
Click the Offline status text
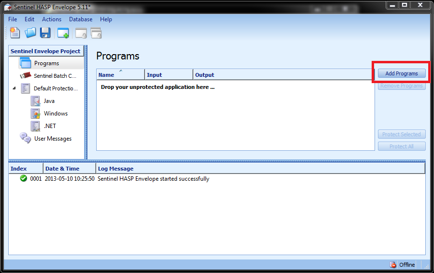click(x=407, y=265)
